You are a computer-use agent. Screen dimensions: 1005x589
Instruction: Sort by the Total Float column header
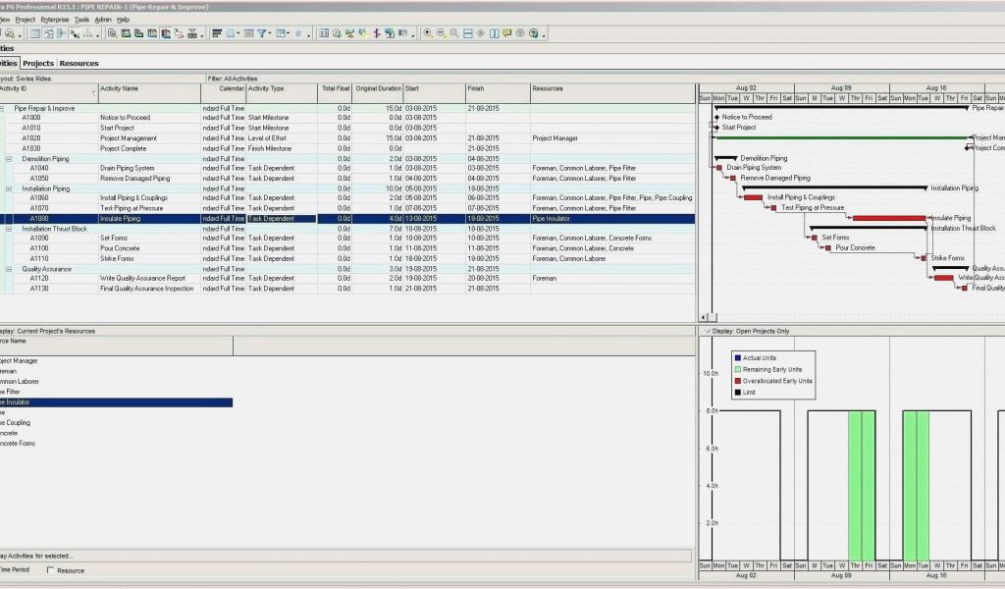point(335,92)
